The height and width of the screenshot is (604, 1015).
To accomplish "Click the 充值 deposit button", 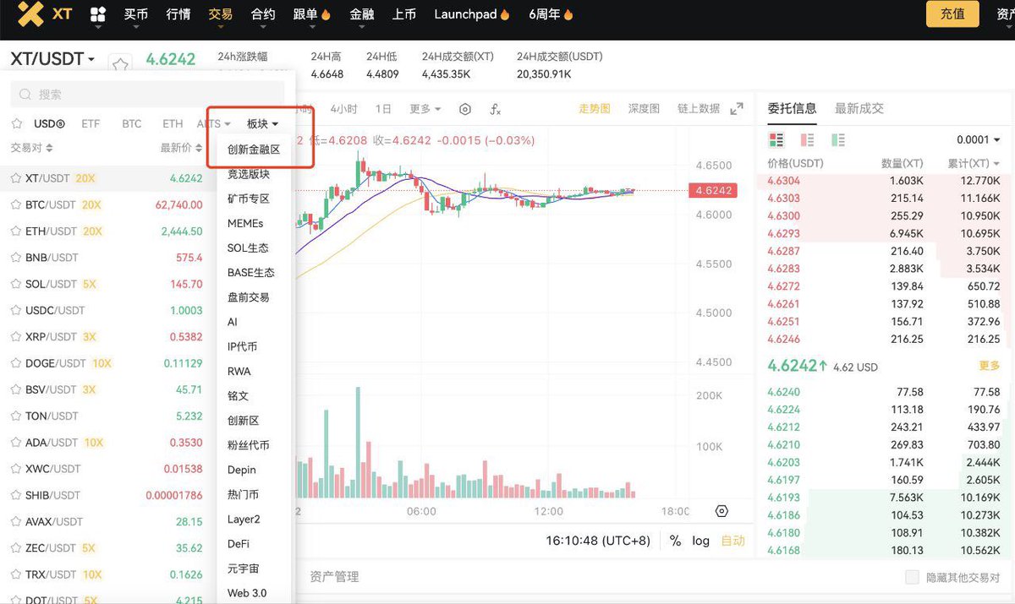I will coord(952,14).
